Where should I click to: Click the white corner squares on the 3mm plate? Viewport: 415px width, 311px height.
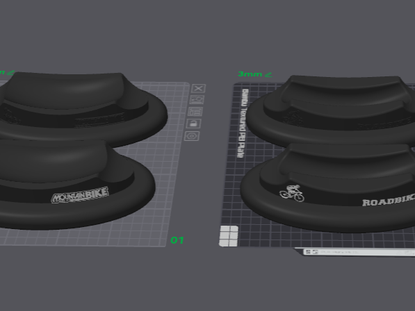(229, 236)
